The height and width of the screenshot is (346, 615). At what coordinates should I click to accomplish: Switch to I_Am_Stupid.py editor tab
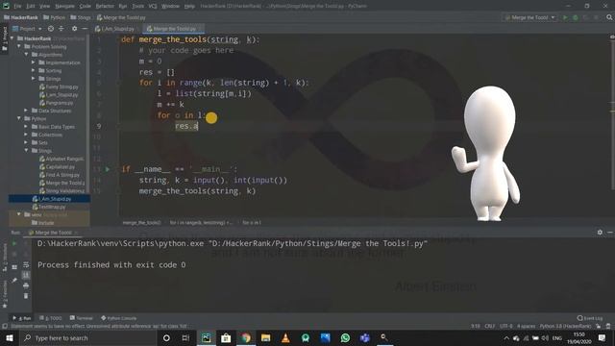(114, 29)
